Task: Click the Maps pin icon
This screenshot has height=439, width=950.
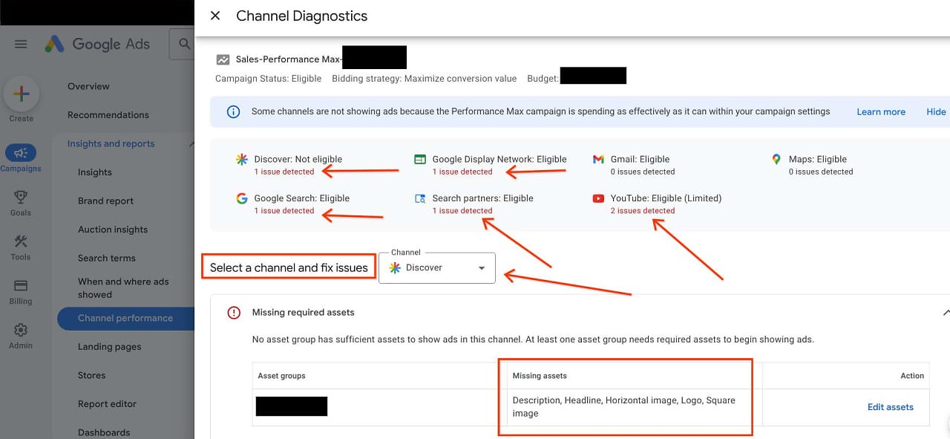Action: point(776,159)
